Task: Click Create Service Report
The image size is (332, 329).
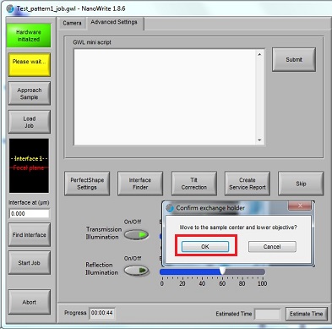Action: pyautogui.click(x=248, y=184)
